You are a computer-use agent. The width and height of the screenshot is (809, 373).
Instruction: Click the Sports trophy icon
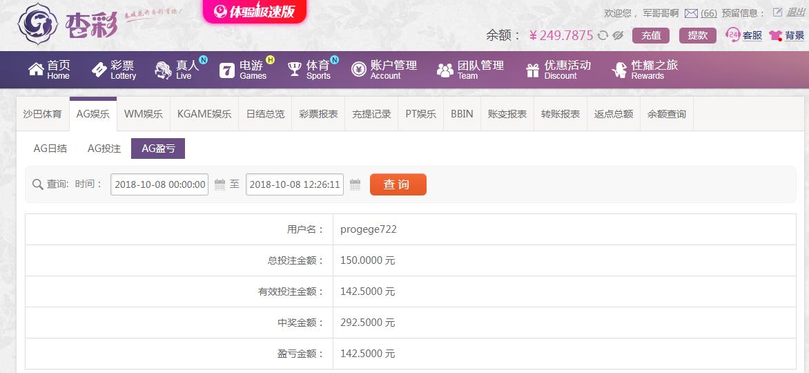tap(295, 69)
